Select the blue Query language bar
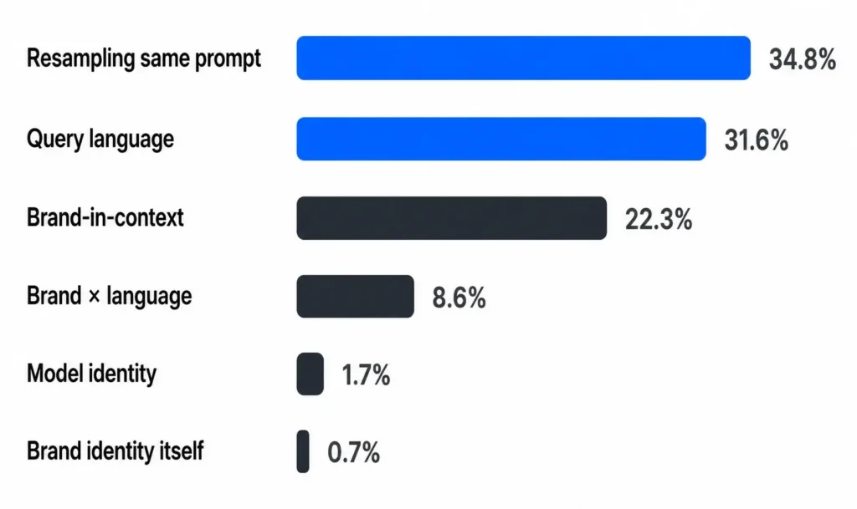 [x=501, y=139]
